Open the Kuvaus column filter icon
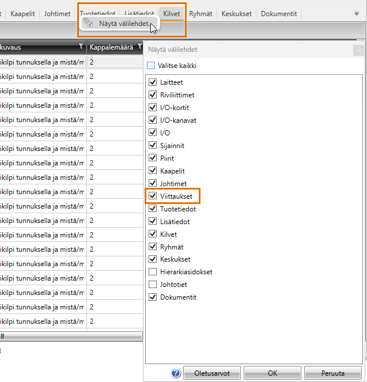The image size is (367, 382). point(81,47)
